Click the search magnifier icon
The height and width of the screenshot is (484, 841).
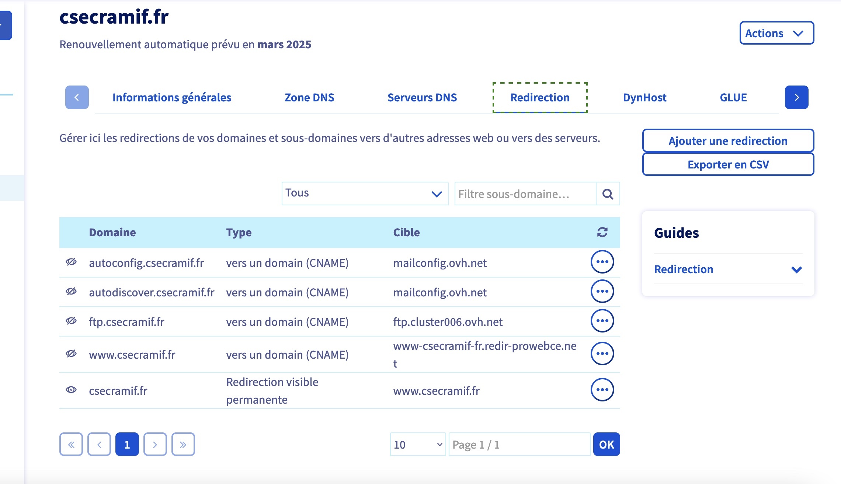click(608, 194)
